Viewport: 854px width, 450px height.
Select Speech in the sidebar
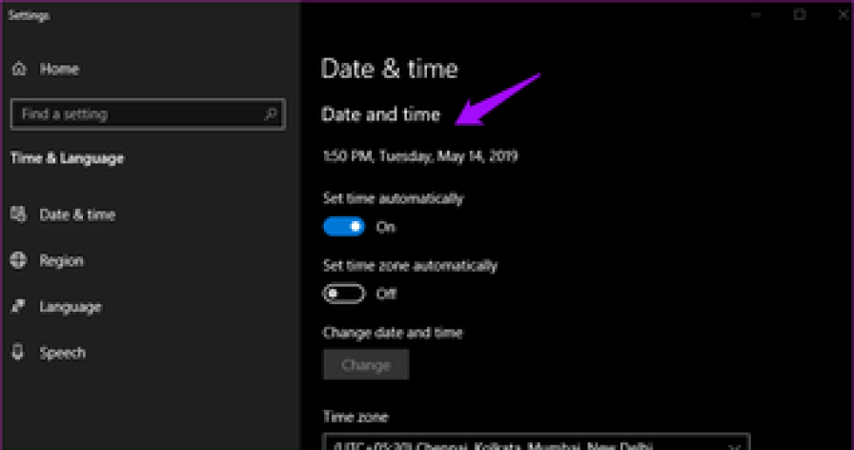pyautogui.click(x=62, y=353)
